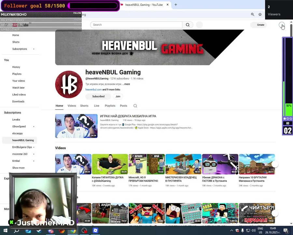Open Downloads in the sidebar
The image size is (293, 235).
18,102
